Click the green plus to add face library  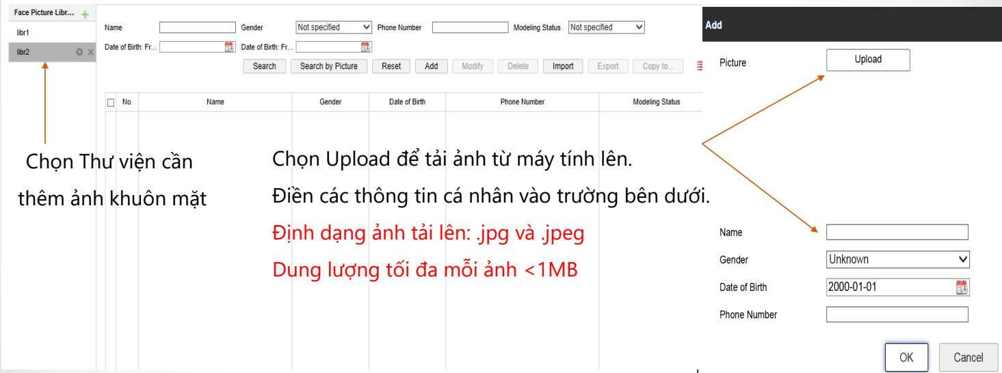[x=85, y=14]
